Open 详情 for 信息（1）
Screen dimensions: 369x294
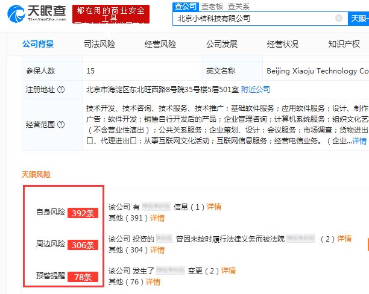[x=214, y=207]
